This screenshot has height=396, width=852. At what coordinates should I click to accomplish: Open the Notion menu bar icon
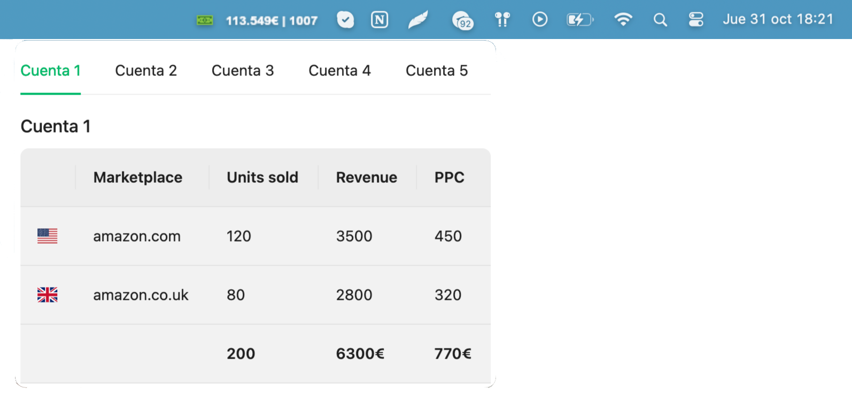[379, 20]
